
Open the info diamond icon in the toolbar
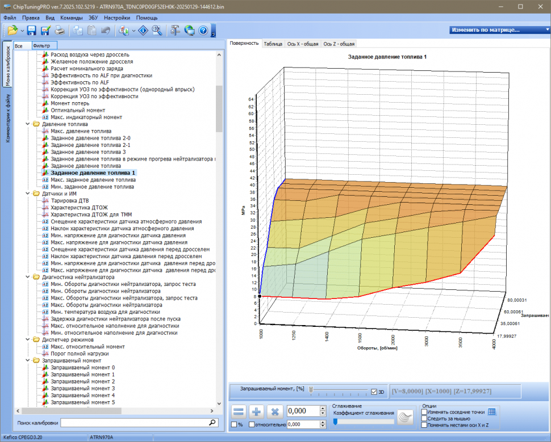point(144,31)
